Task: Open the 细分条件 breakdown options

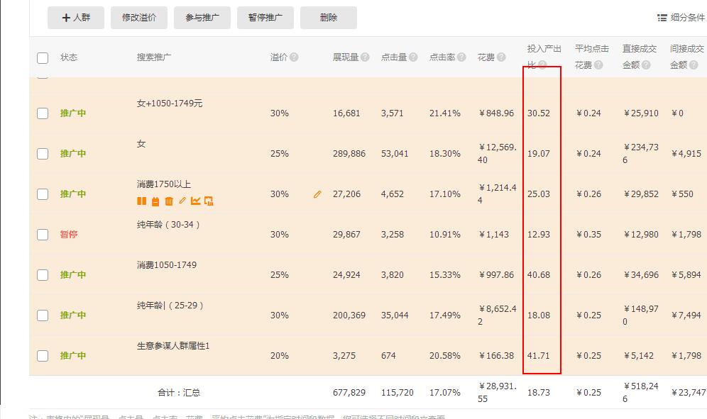Action: pos(681,18)
